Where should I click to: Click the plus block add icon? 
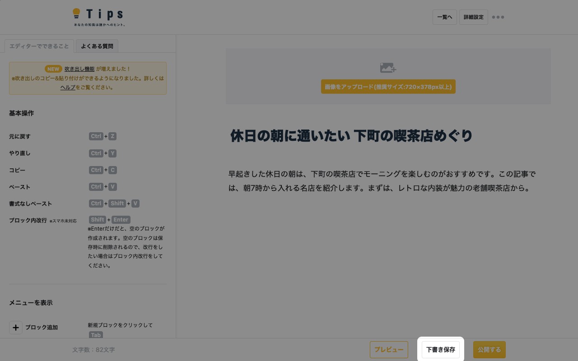[x=16, y=327]
